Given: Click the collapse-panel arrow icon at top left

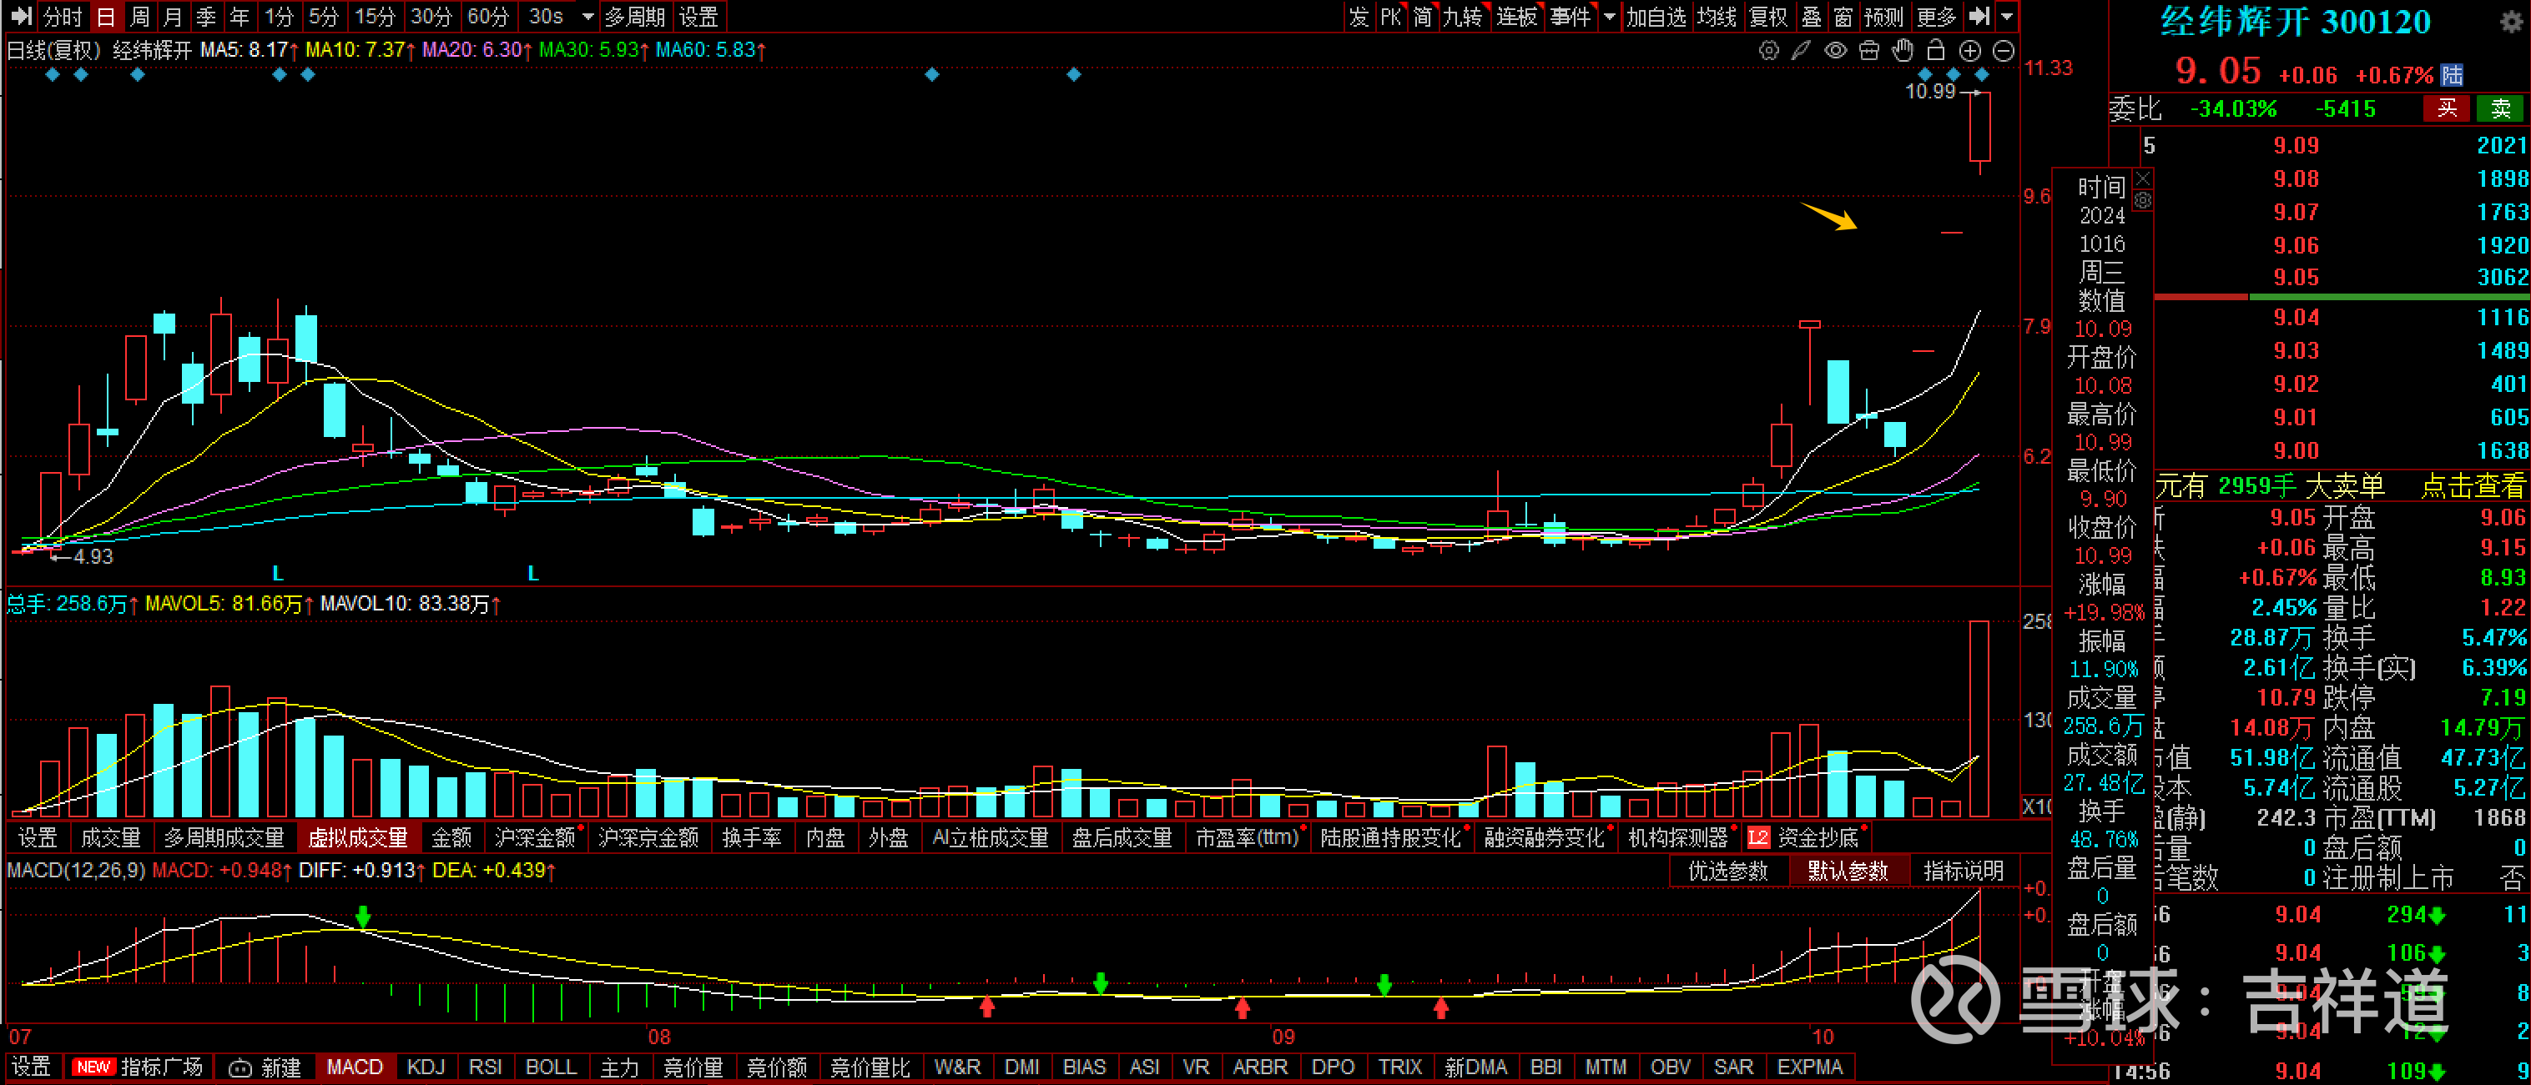Looking at the screenshot, I should (x=21, y=16).
